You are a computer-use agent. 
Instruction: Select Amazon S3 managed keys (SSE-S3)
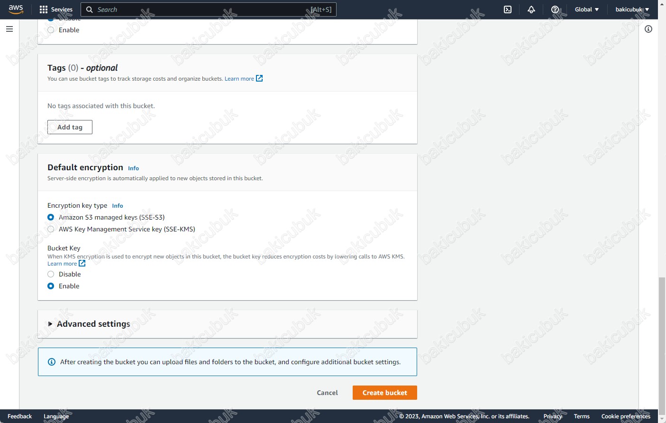pyautogui.click(x=51, y=217)
